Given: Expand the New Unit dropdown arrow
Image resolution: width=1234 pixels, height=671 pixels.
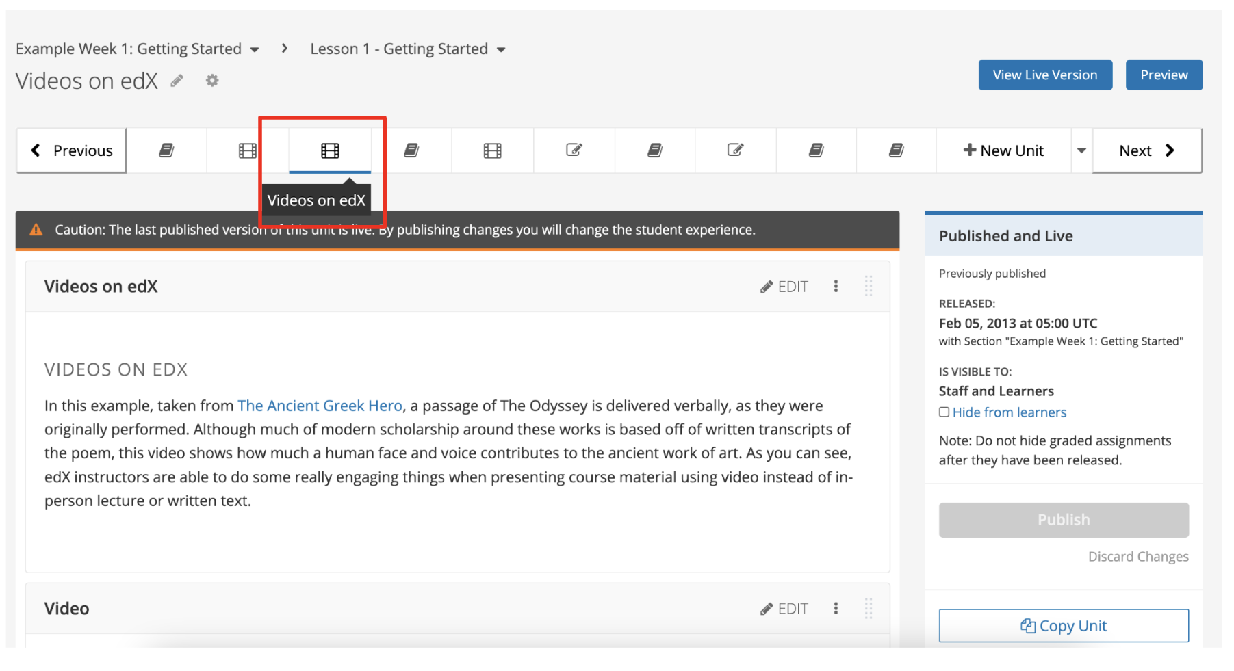Looking at the screenshot, I should coord(1081,150).
